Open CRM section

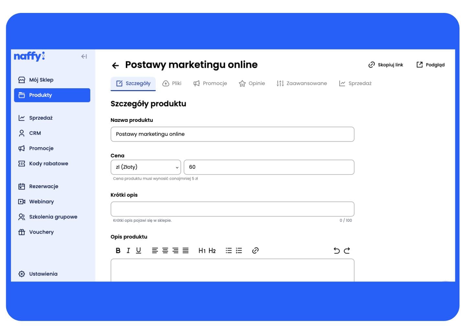52,133
